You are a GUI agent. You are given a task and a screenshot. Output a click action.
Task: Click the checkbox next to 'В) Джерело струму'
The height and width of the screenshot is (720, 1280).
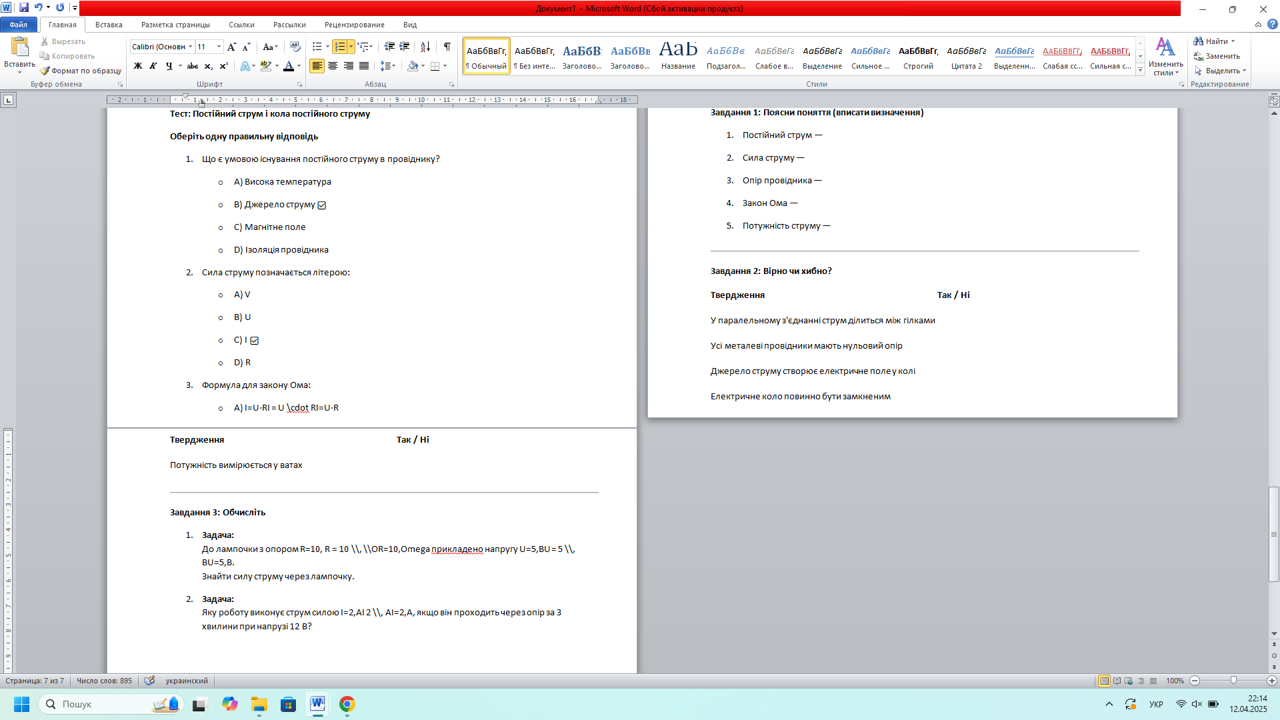pos(322,205)
